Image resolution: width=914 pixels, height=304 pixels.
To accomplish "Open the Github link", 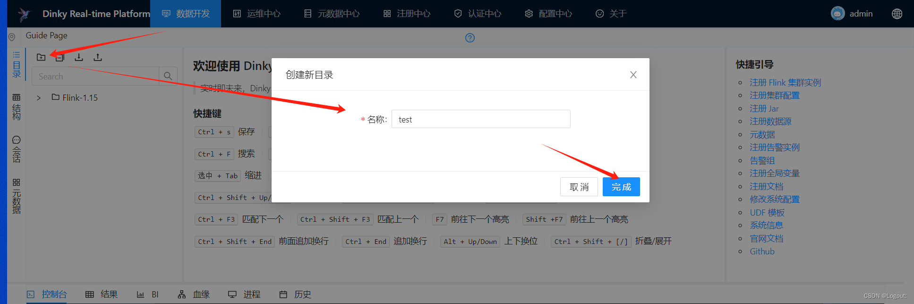I will pyautogui.click(x=762, y=252).
